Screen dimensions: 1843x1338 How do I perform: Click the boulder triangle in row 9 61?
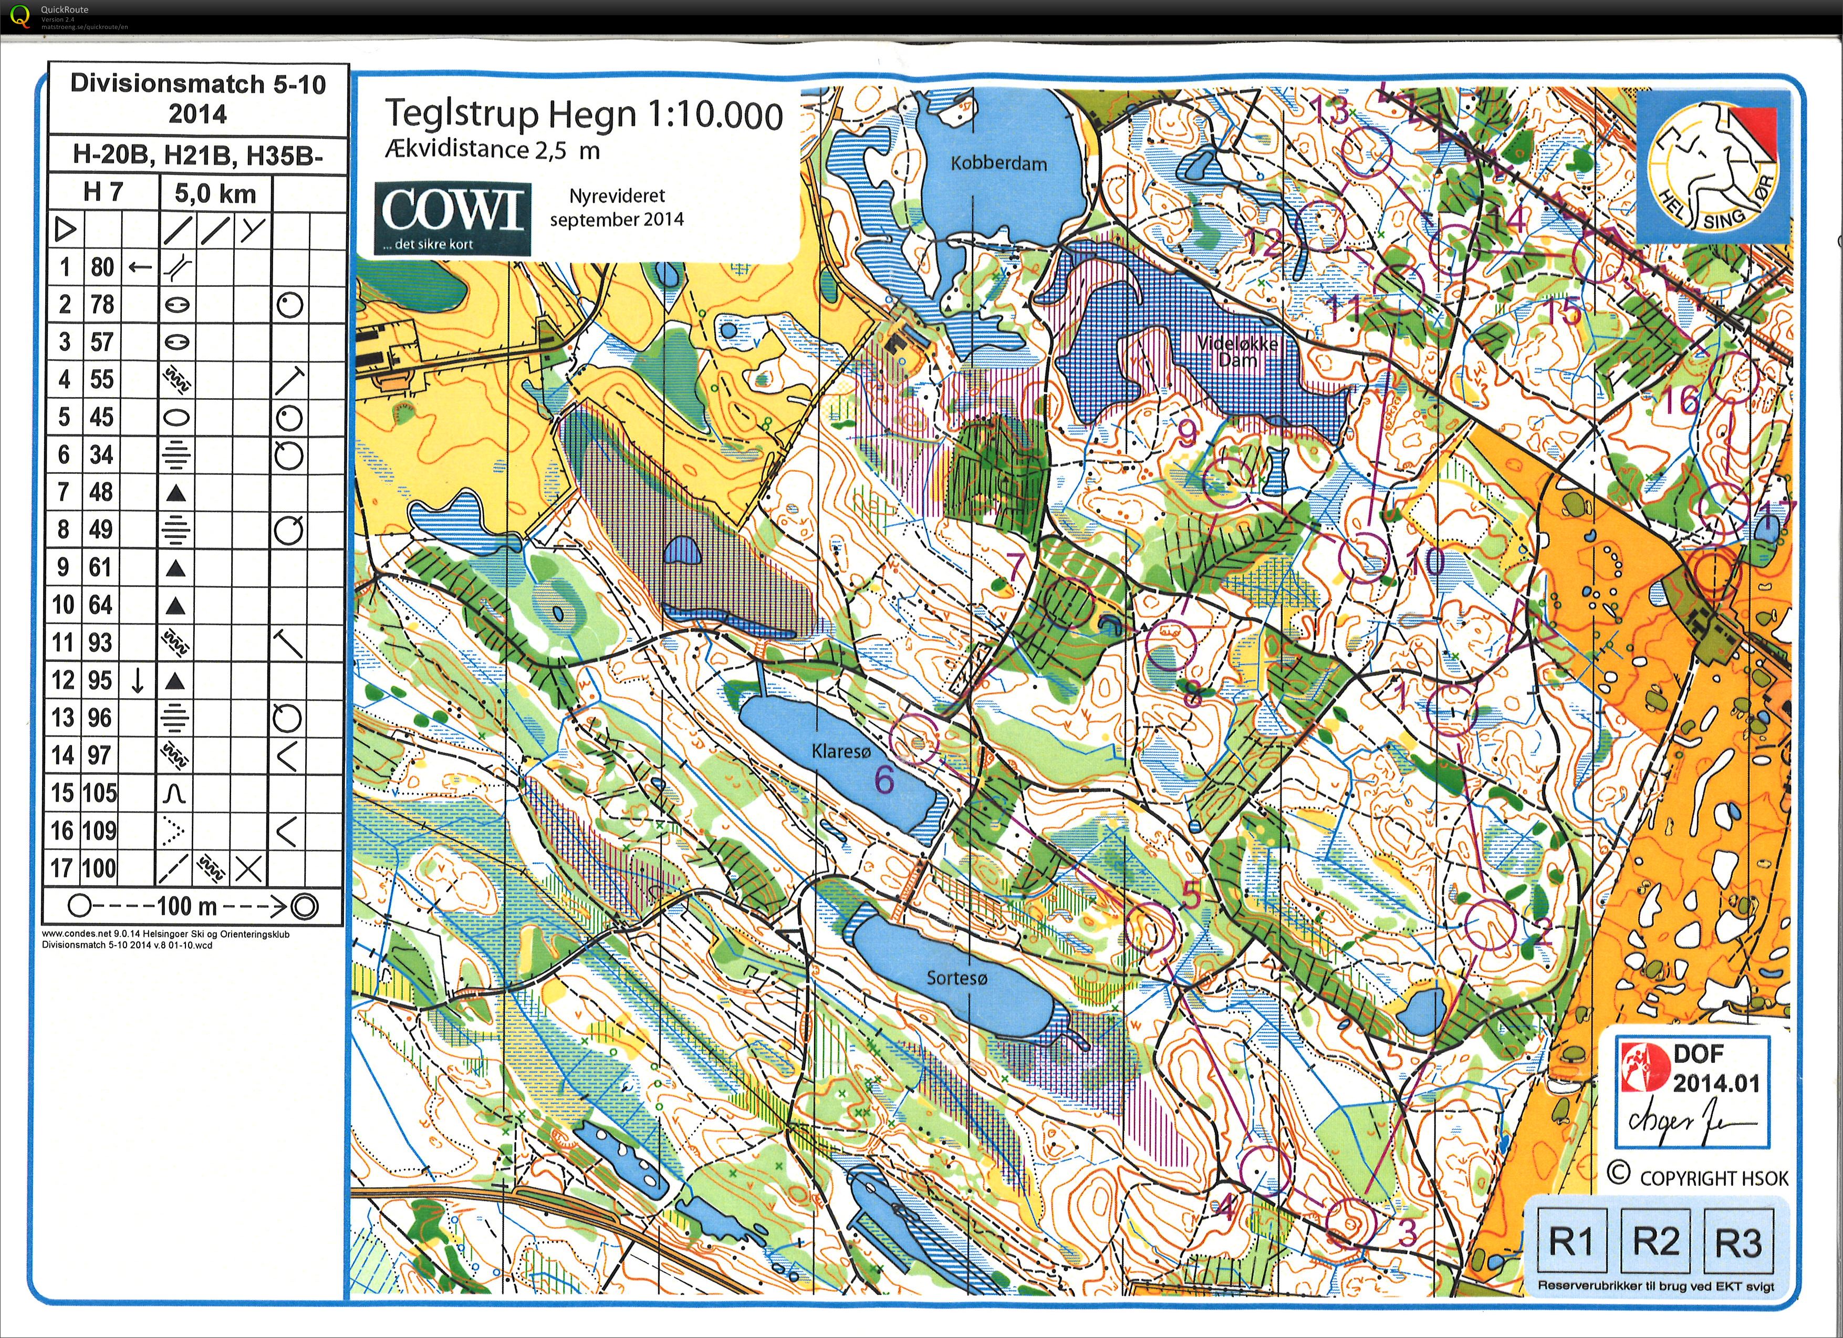176,568
